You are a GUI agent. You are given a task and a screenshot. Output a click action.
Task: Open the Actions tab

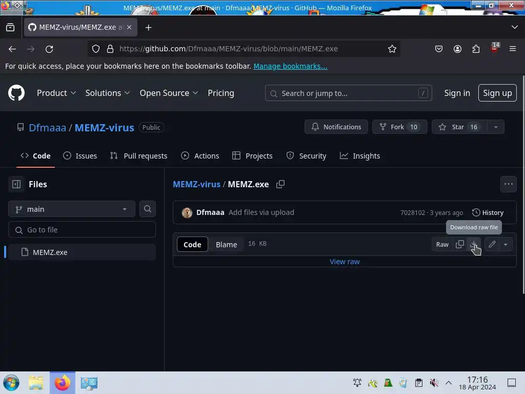tap(200, 156)
